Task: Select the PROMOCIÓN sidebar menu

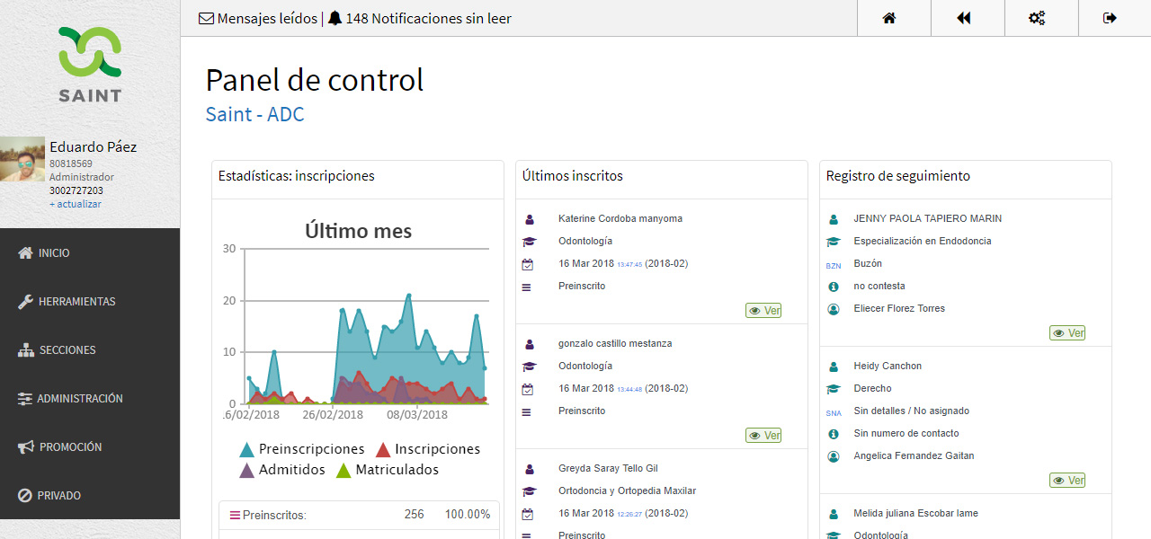Action: point(90,447)
